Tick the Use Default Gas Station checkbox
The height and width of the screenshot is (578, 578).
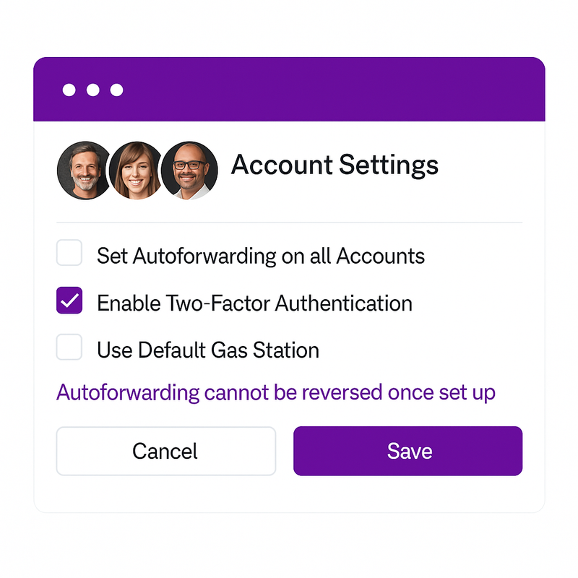tap(69, 347)
